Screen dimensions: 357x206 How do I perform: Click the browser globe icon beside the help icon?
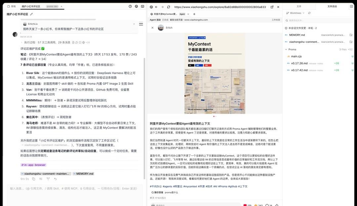pyautogui.click(x=137, y=6)
